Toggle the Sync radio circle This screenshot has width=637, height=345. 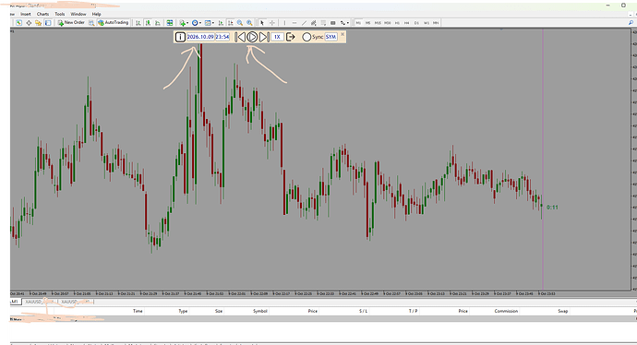pyautogui.click(x=306, y=37)
